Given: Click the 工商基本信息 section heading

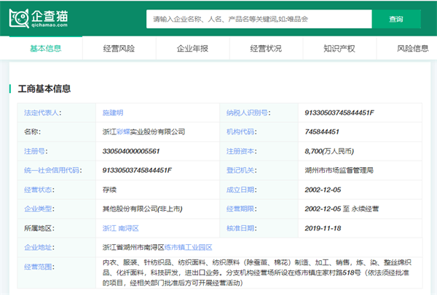Looking at the screenshot, I should (x=44, y=89).
